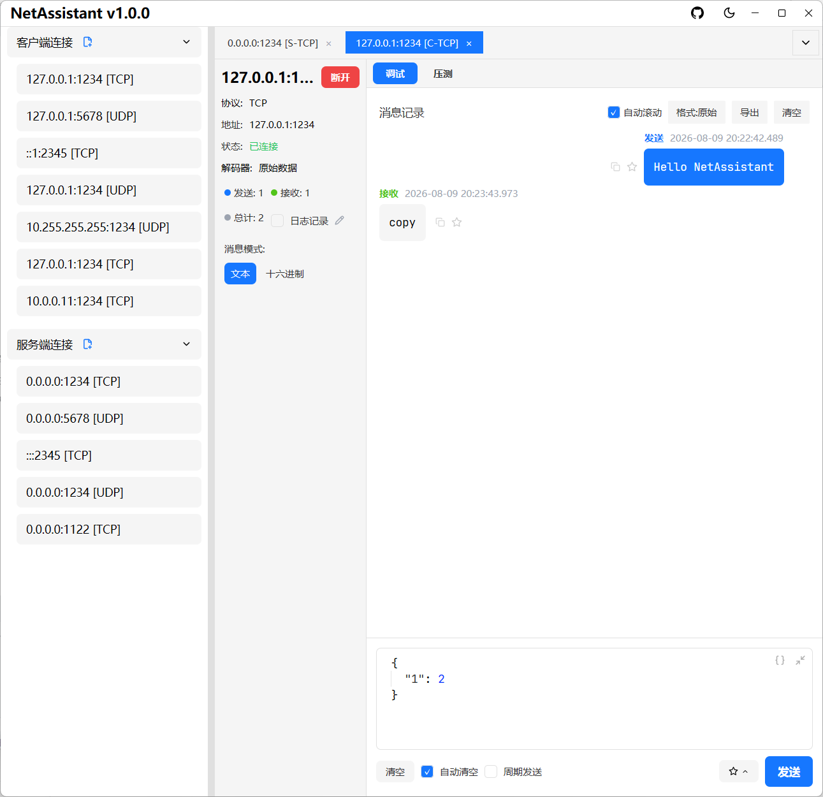This screenshot has height=797, width=823.
Task: Click the 总计: 2 total counter
Action: [x=244, y=218]
